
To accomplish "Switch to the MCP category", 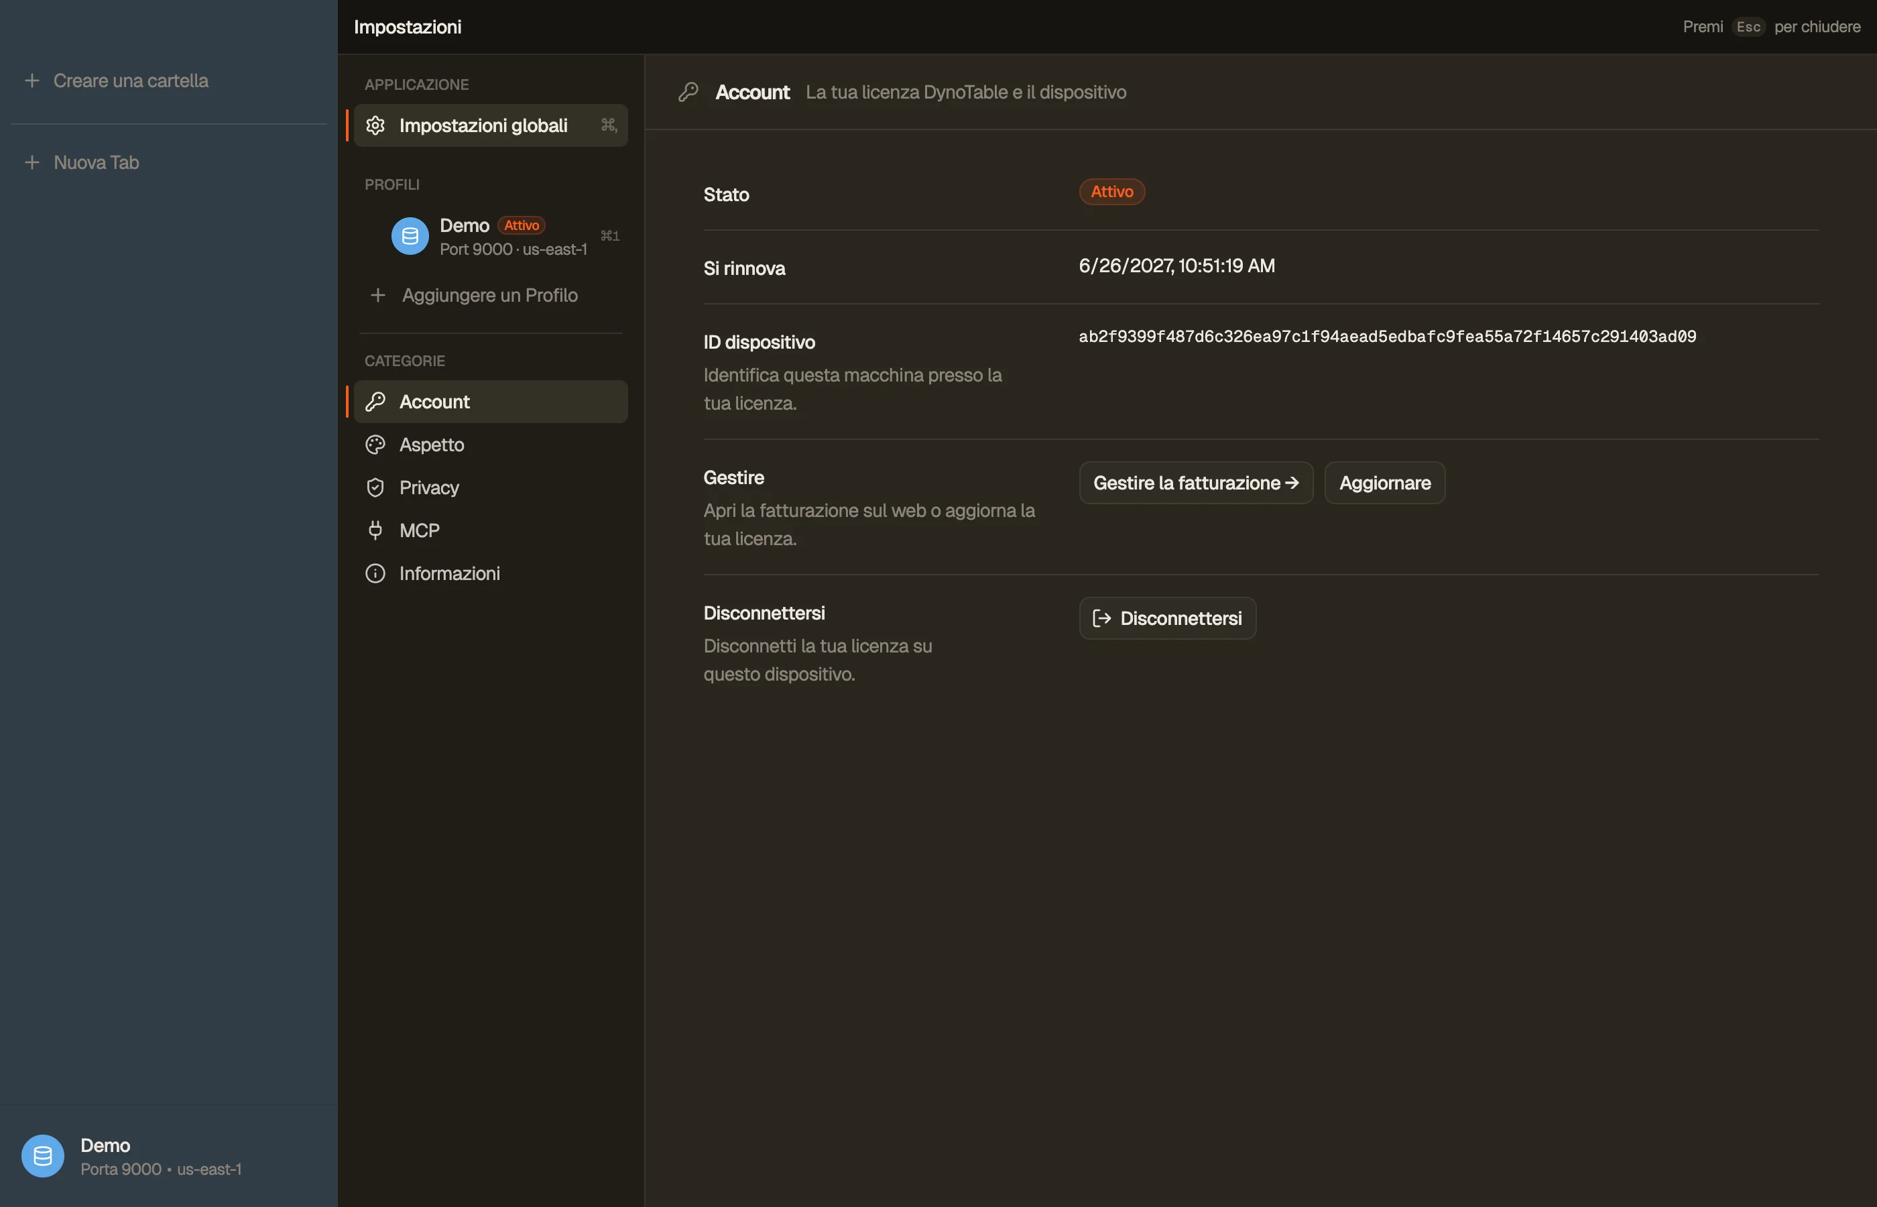I will coord(491,530).
